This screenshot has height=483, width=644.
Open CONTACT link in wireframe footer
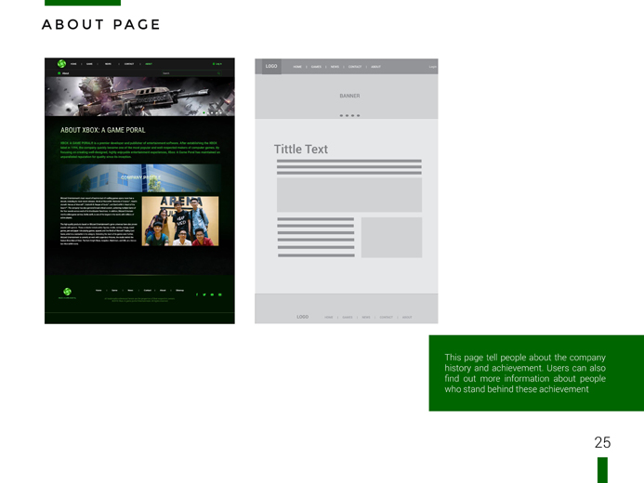[x=386, y=318]
